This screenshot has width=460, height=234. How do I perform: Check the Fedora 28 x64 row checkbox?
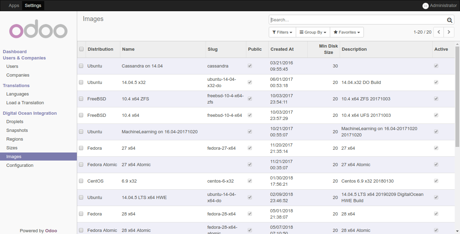[x=81, y=214]
